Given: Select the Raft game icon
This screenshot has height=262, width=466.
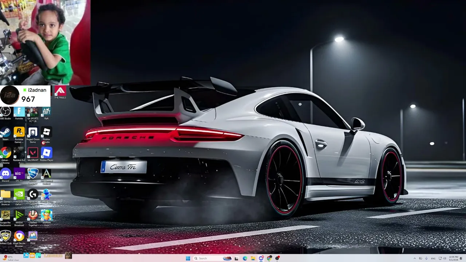Looking at the screenshot, I should [46, 113].
